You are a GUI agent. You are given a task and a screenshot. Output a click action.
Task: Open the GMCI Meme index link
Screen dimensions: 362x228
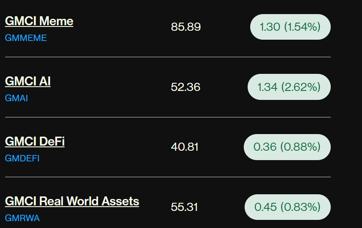point(39,21)
